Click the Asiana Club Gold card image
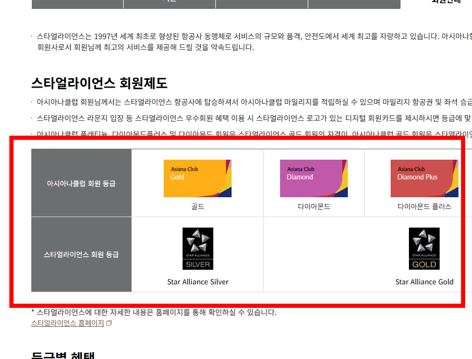472x359 pixels. point(198,178)
